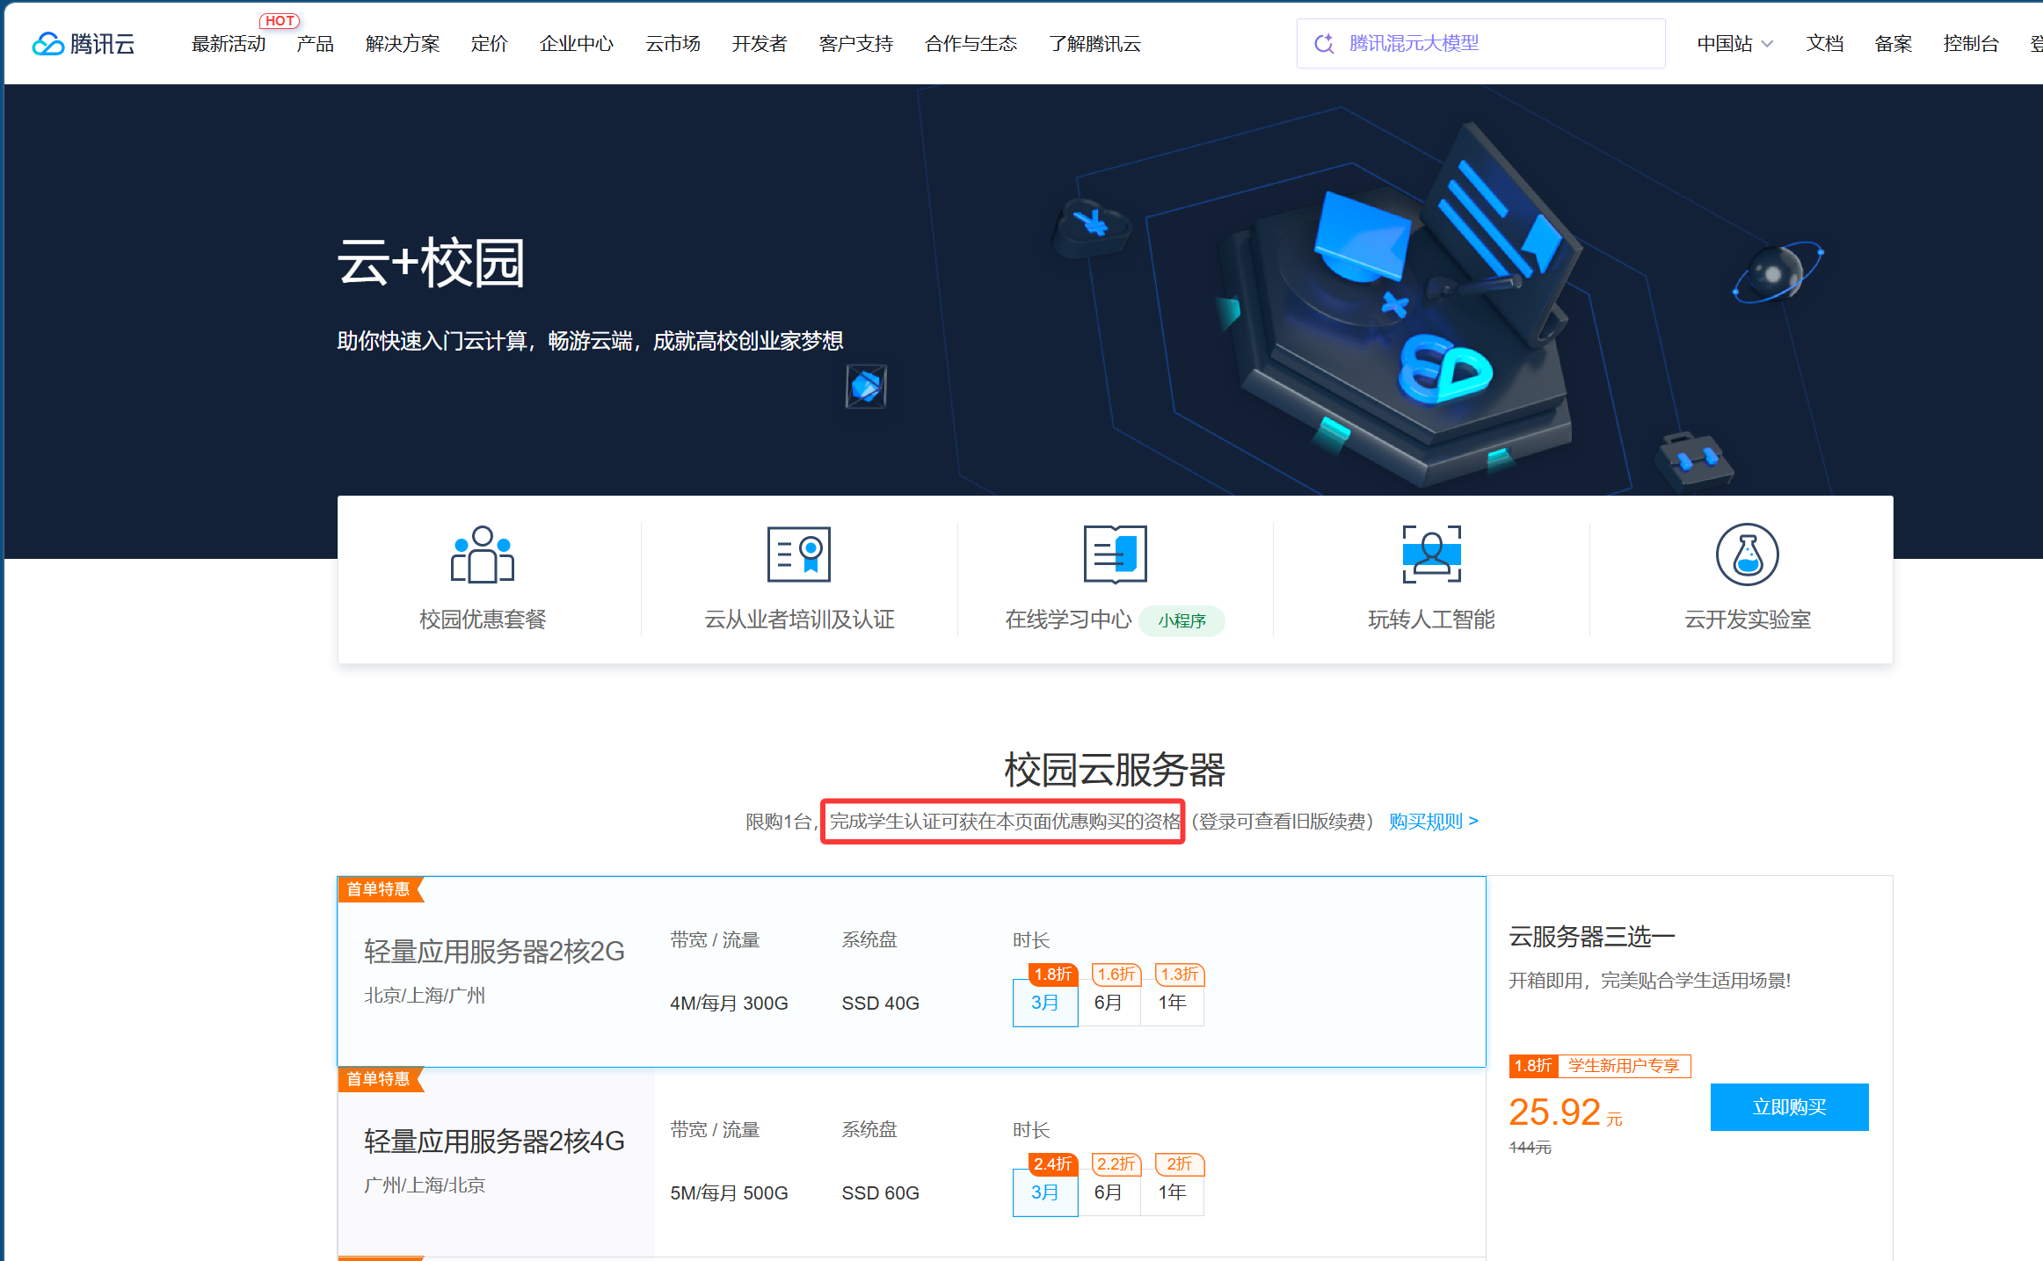2043x1261 pixels.
Task: Select 3月 duration for 2核2G server
Action: (x=1045, y=1003)
